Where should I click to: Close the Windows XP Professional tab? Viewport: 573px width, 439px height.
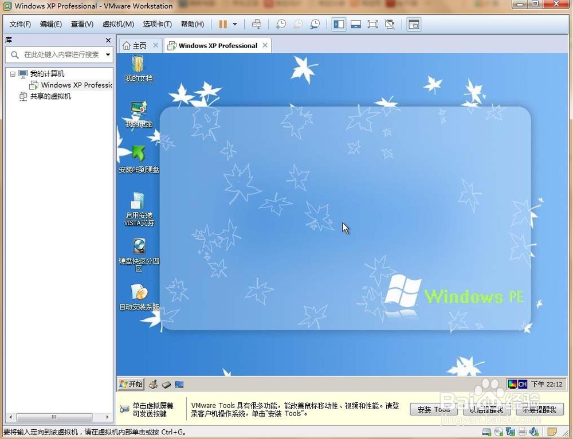(x=265, y=45)
